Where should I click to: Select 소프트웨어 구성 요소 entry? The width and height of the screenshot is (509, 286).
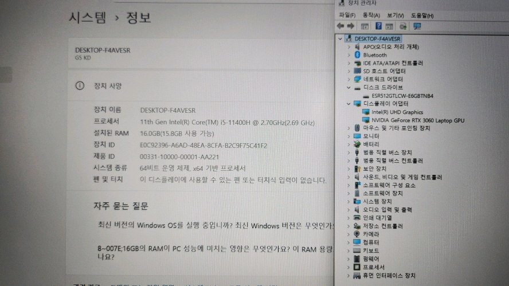point(389,185)
